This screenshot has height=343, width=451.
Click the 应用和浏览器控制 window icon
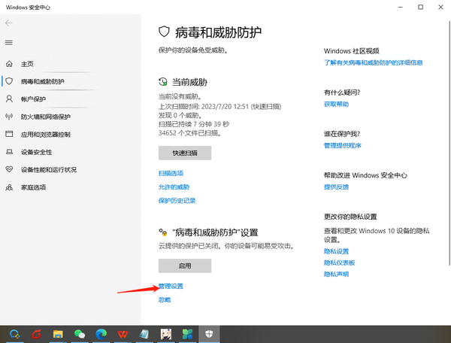coord(9,134)
